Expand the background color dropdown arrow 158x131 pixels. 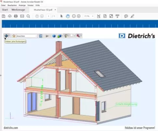[74, 36]
